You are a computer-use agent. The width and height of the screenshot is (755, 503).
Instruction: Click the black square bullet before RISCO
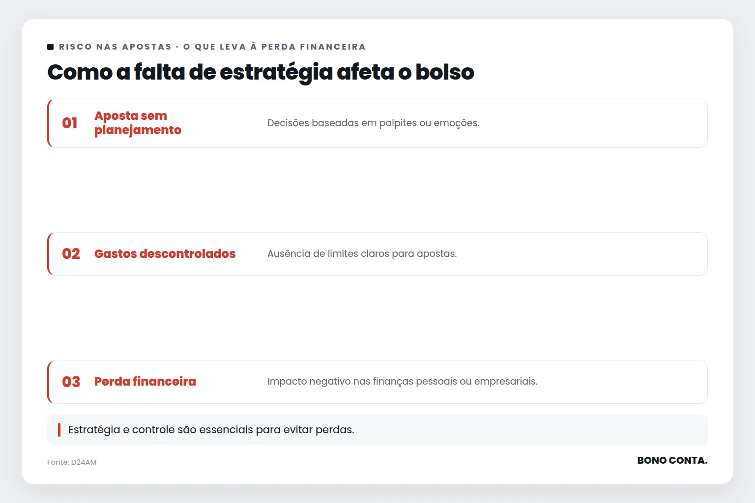point(50,47)
